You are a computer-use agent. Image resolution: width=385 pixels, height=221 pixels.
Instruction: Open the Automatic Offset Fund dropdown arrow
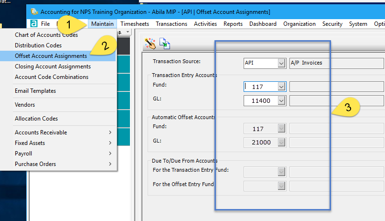click(x=281, y=128)
